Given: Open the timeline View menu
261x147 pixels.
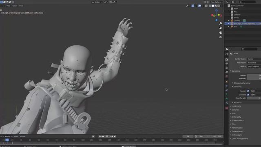Looking at the screenshot, I should click(x=15, y=136).
